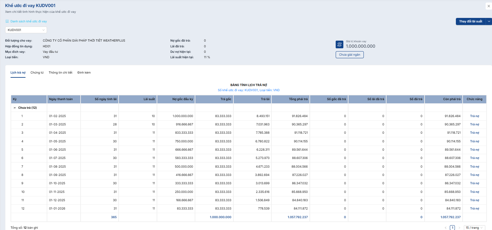Click the loan value icon
The image size is (492, 230).
(339, 44)
